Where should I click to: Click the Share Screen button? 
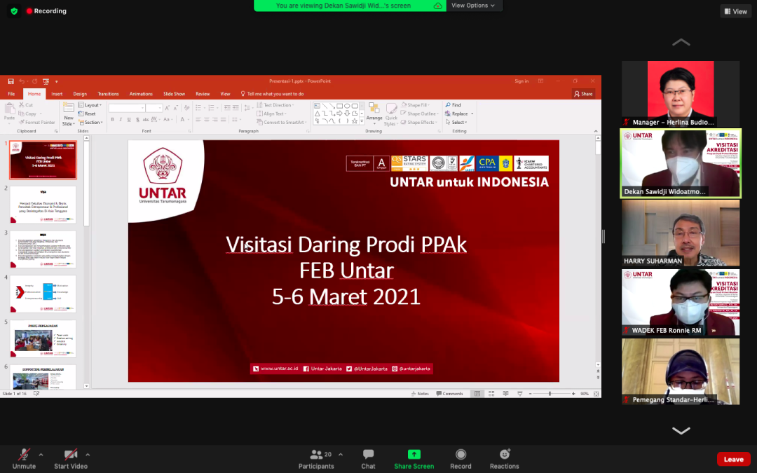click(414, 459)
